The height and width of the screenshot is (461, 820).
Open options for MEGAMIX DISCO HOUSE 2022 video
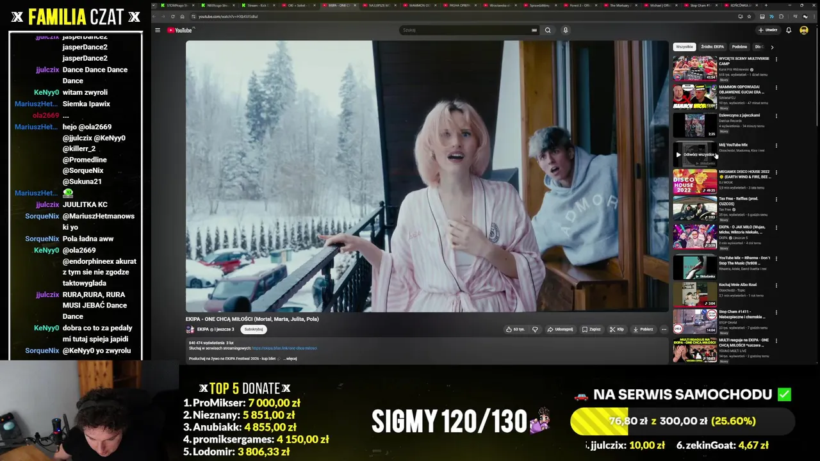776,172
